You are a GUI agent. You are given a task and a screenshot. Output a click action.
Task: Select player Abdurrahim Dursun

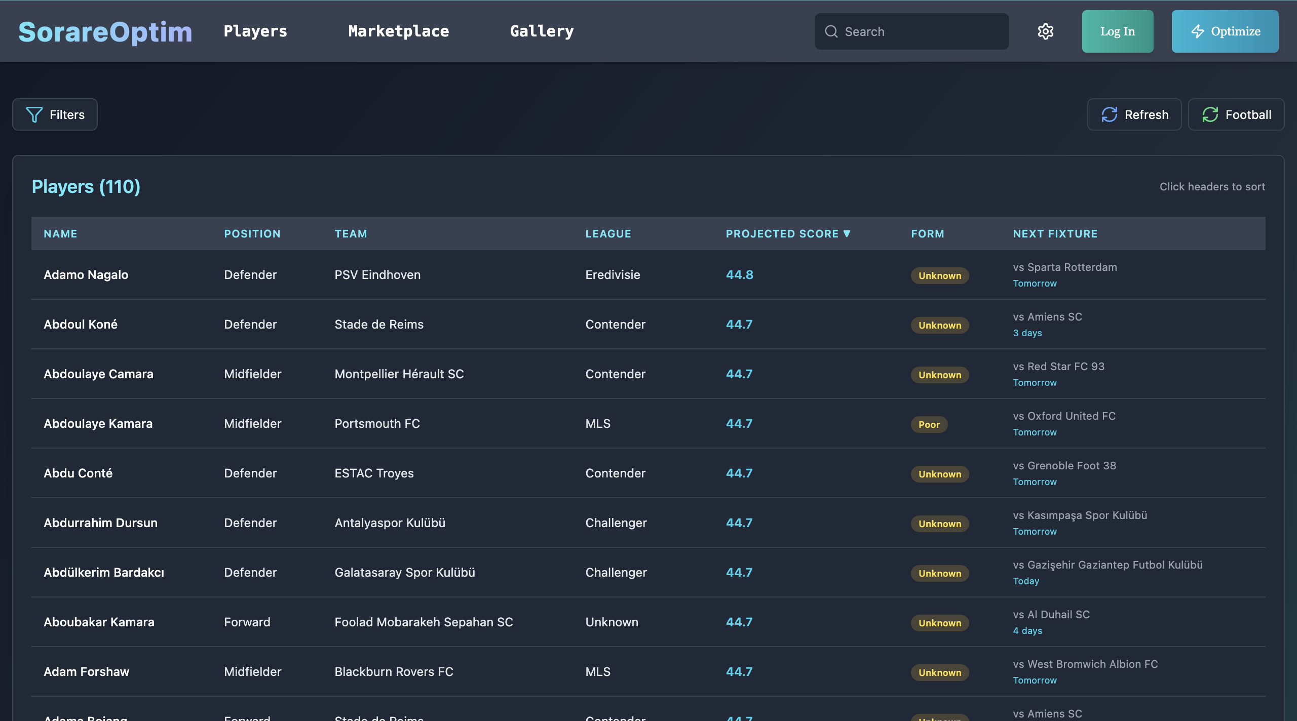click(x=100, y=523)
